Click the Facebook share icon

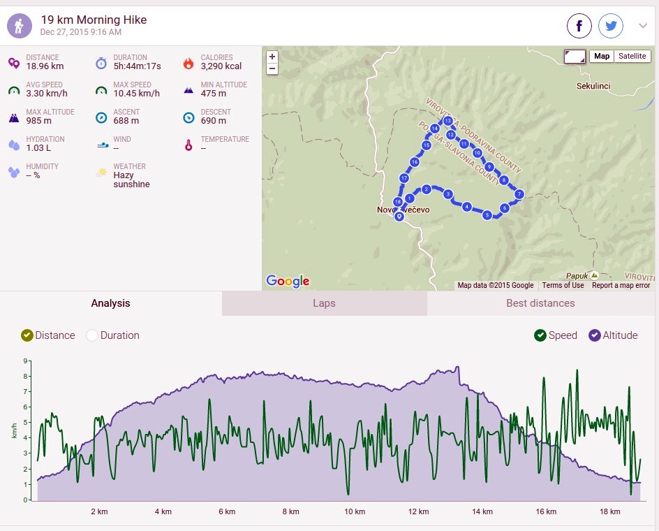point(579,26)
